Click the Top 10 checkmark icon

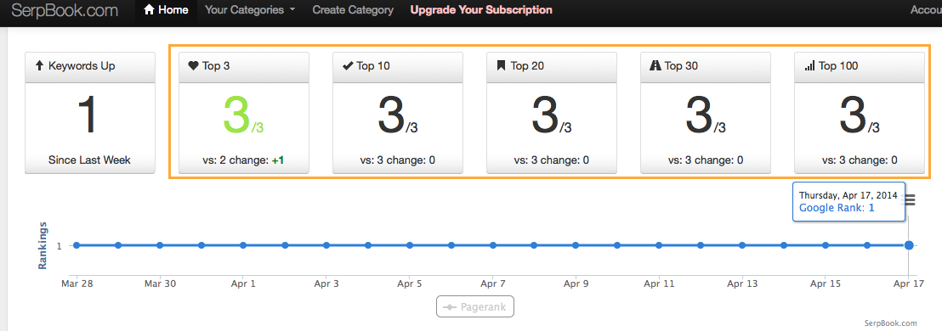click(347, 66)
